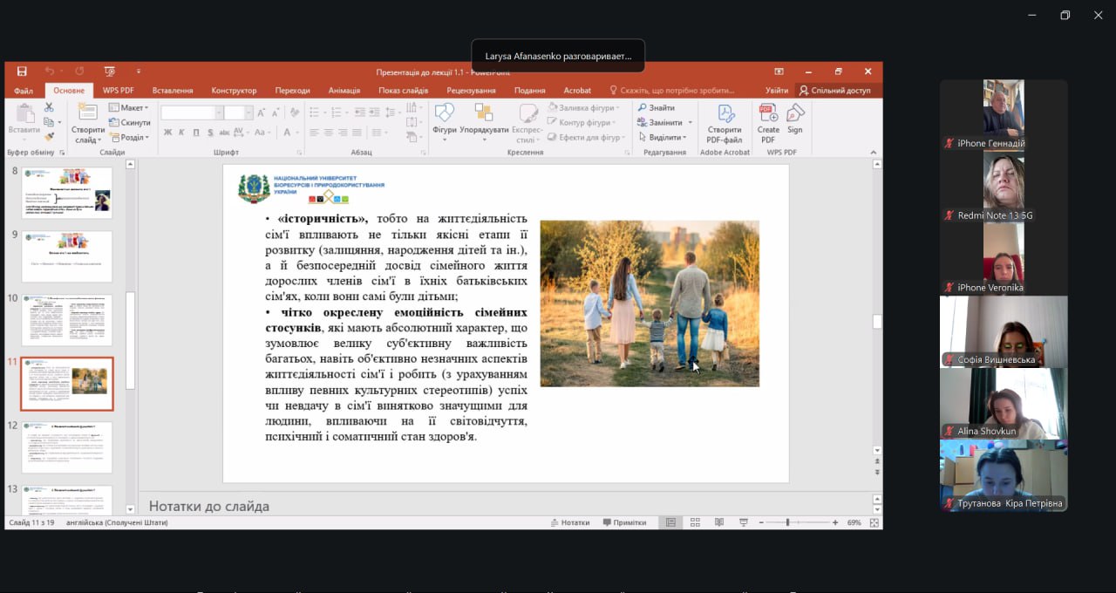
Task: Expand the Макет layout dropdown
Action: tap(129, 108)
